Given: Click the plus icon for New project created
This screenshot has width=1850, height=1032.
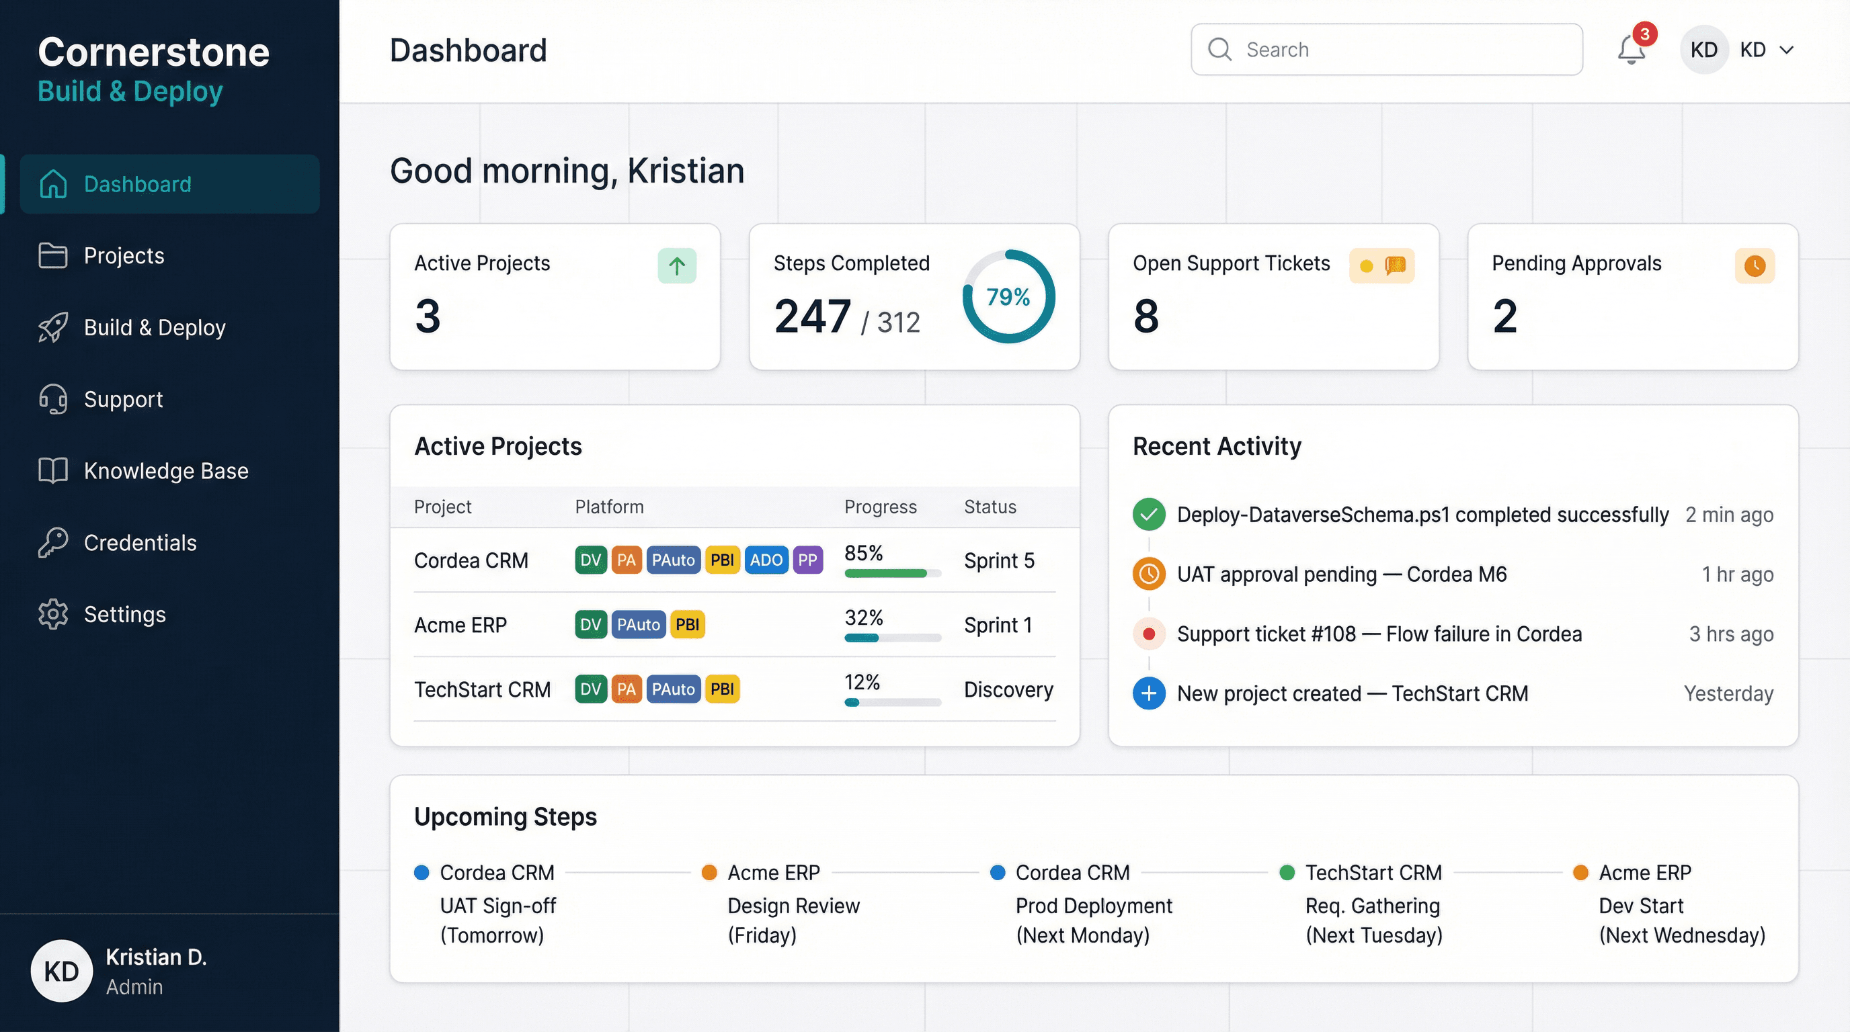Looking at the screenshot, I should click(1148, 693).
